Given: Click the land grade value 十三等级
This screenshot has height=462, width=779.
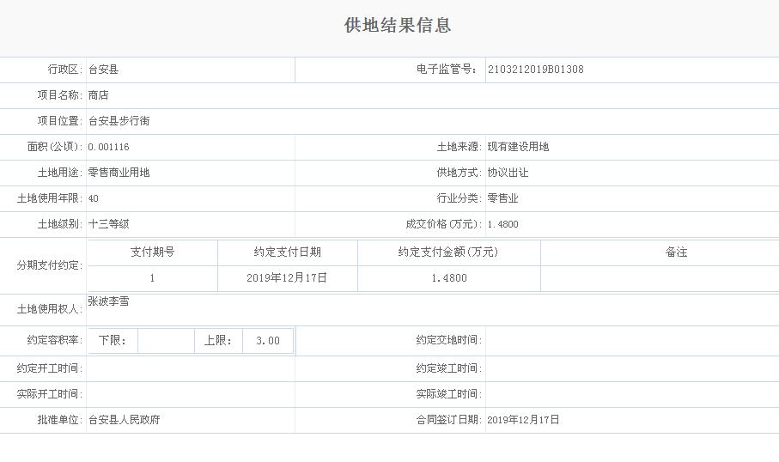Looking at the screenshot, I should [109, 224].
